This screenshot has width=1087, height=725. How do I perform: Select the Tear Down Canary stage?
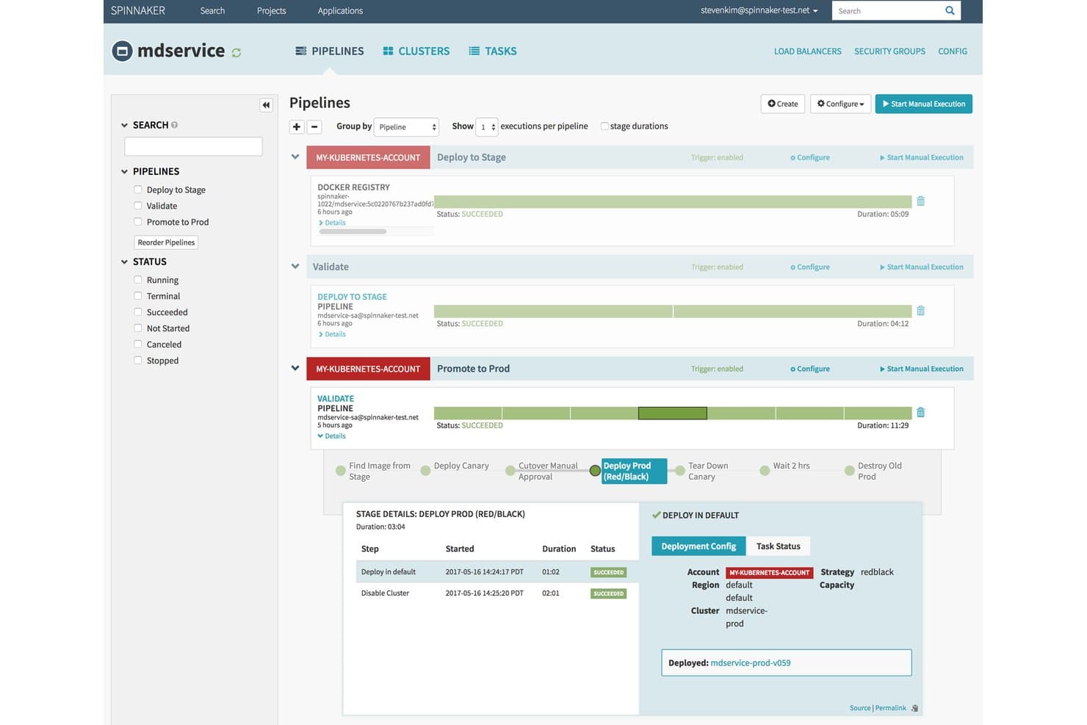[x=680, y=471]
